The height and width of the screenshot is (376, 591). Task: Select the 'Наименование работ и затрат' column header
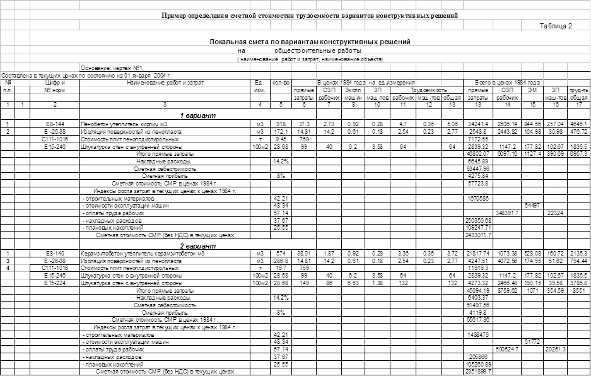click(165, 82)
